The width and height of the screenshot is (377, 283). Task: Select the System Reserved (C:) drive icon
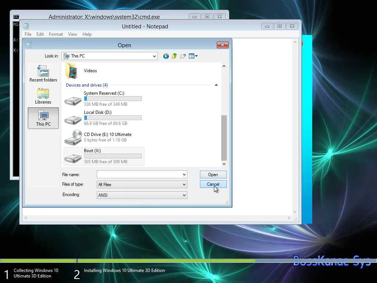(73, 101)
